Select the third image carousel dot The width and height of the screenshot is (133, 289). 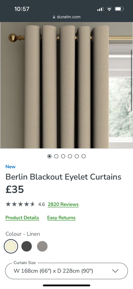tap(63, 156)
